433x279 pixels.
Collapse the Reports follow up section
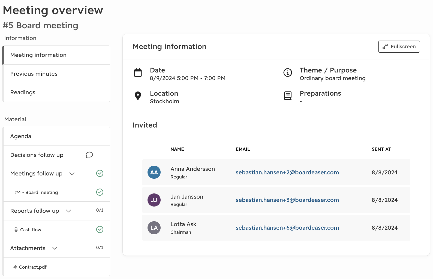[x=69, y=211]
